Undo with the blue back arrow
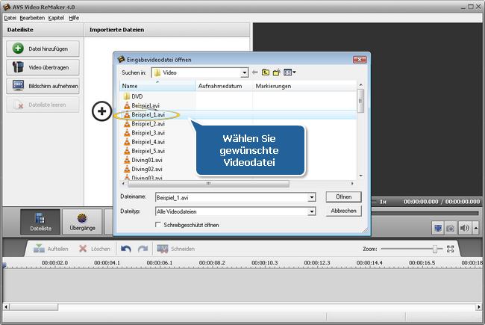 (126, 249)
